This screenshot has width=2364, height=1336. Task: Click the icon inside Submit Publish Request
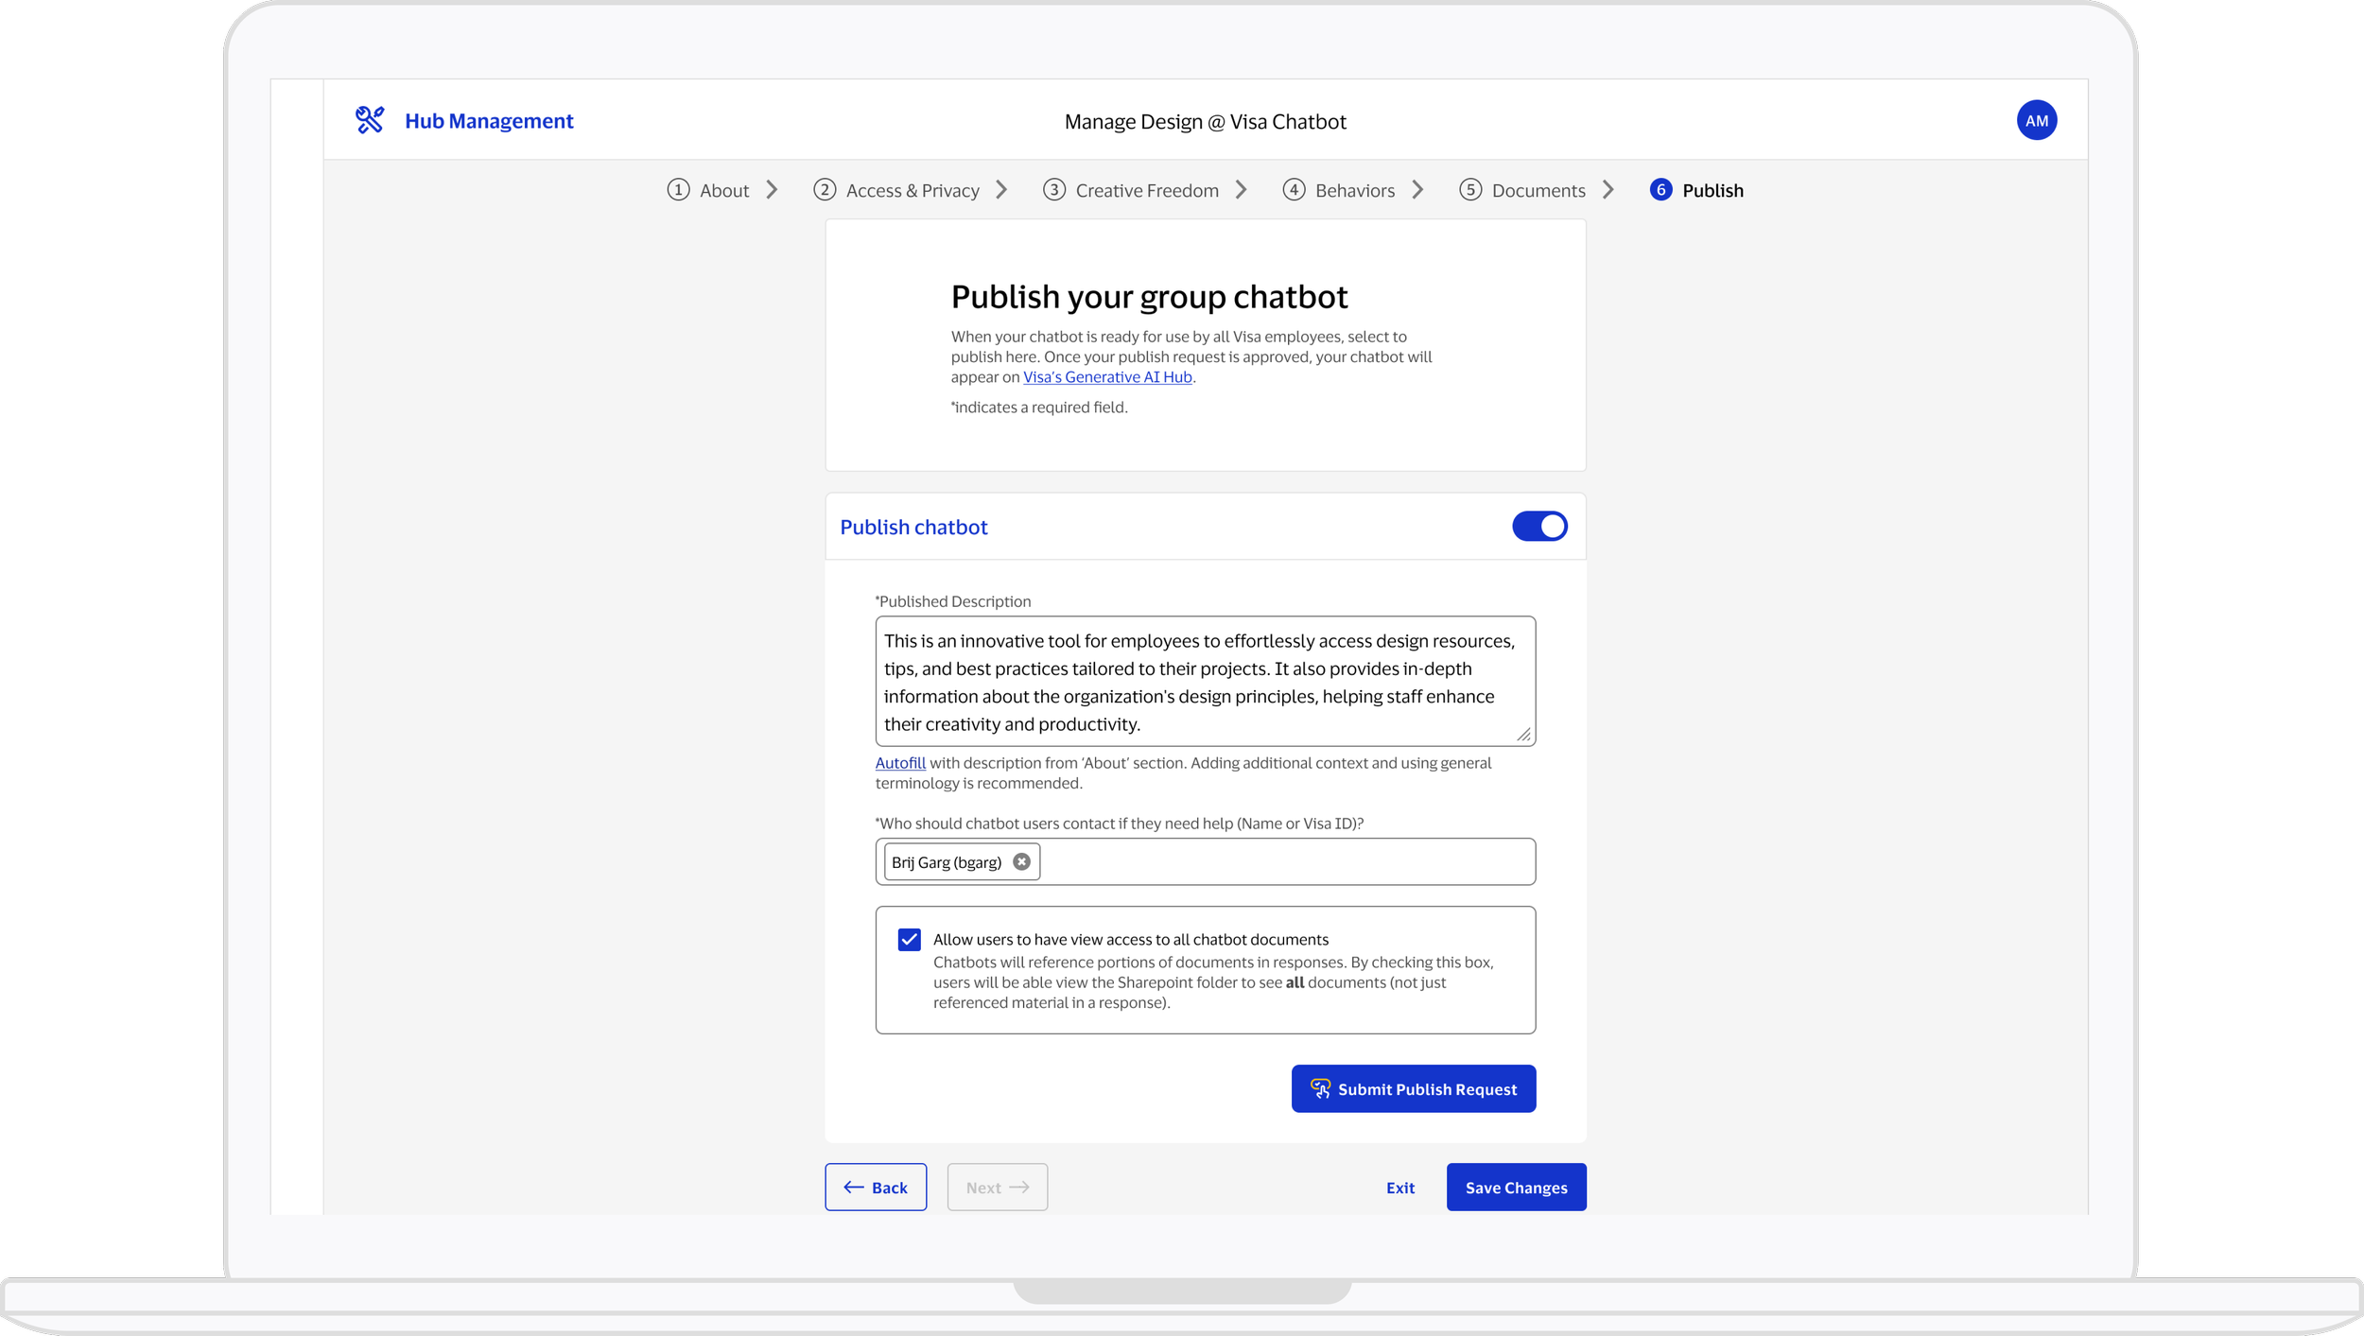1320,1089
